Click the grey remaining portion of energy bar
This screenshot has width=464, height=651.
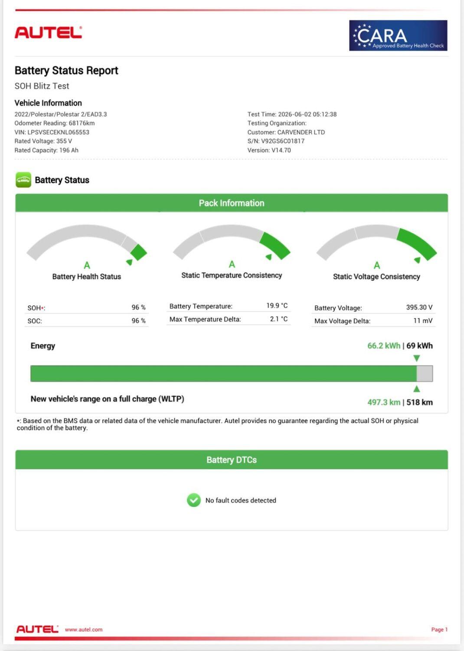(x=425, y=373)
